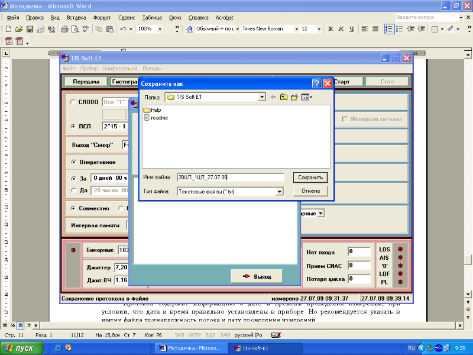Open Конфигурация menu in TIS-Soft-E1
The height and width of the screenshot is (355, 473).
pos(120,69)
